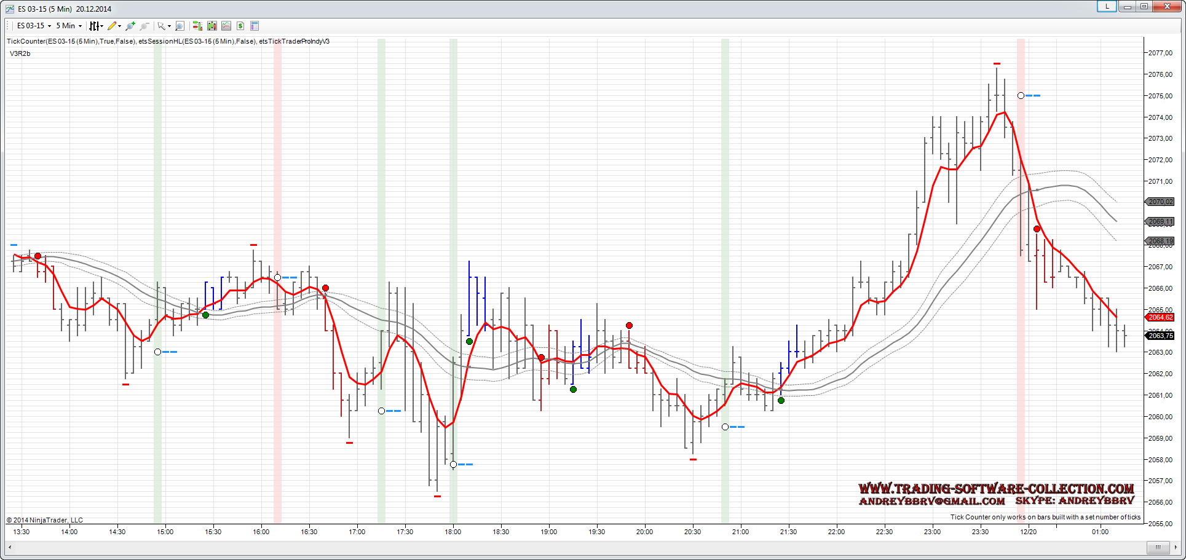Image resolution: width=1186 pixels, height=560 pixels.
Task: Open the cursor pointer type menu
Action: tap(164, 26)
